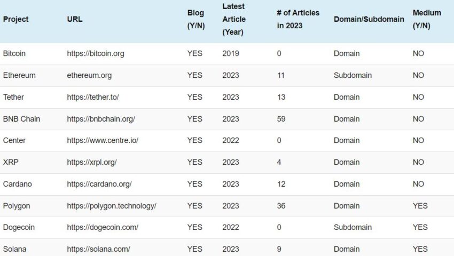Click the https://dogecoin.com/ URL

click(x=103, y=227)
